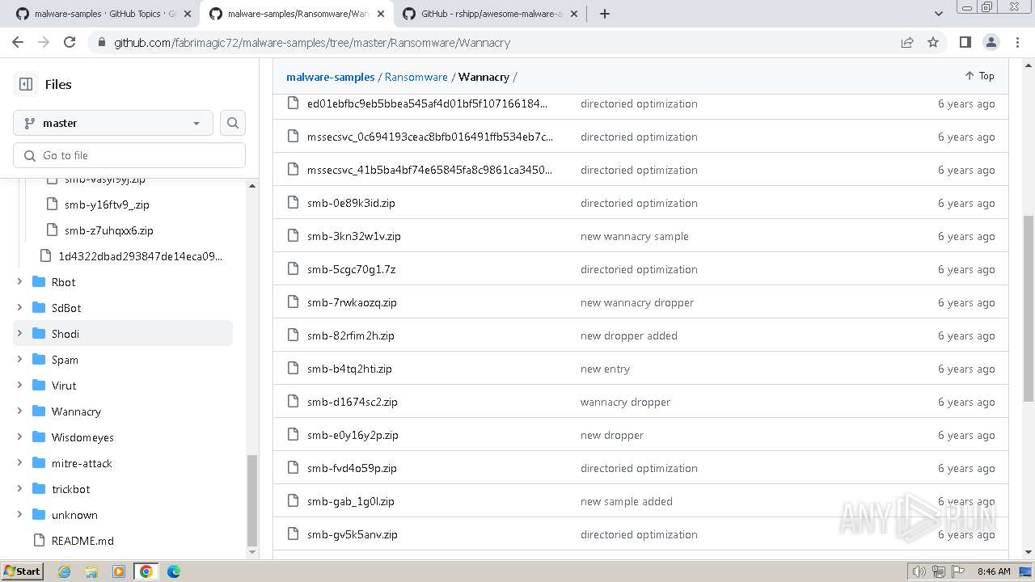Open the 1d4322dbad293847de14eca09... tree file
Screen dimensions: 1035x582
(140, 256)
